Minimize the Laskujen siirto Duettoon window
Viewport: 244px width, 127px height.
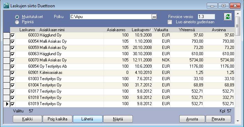(212, 6)
